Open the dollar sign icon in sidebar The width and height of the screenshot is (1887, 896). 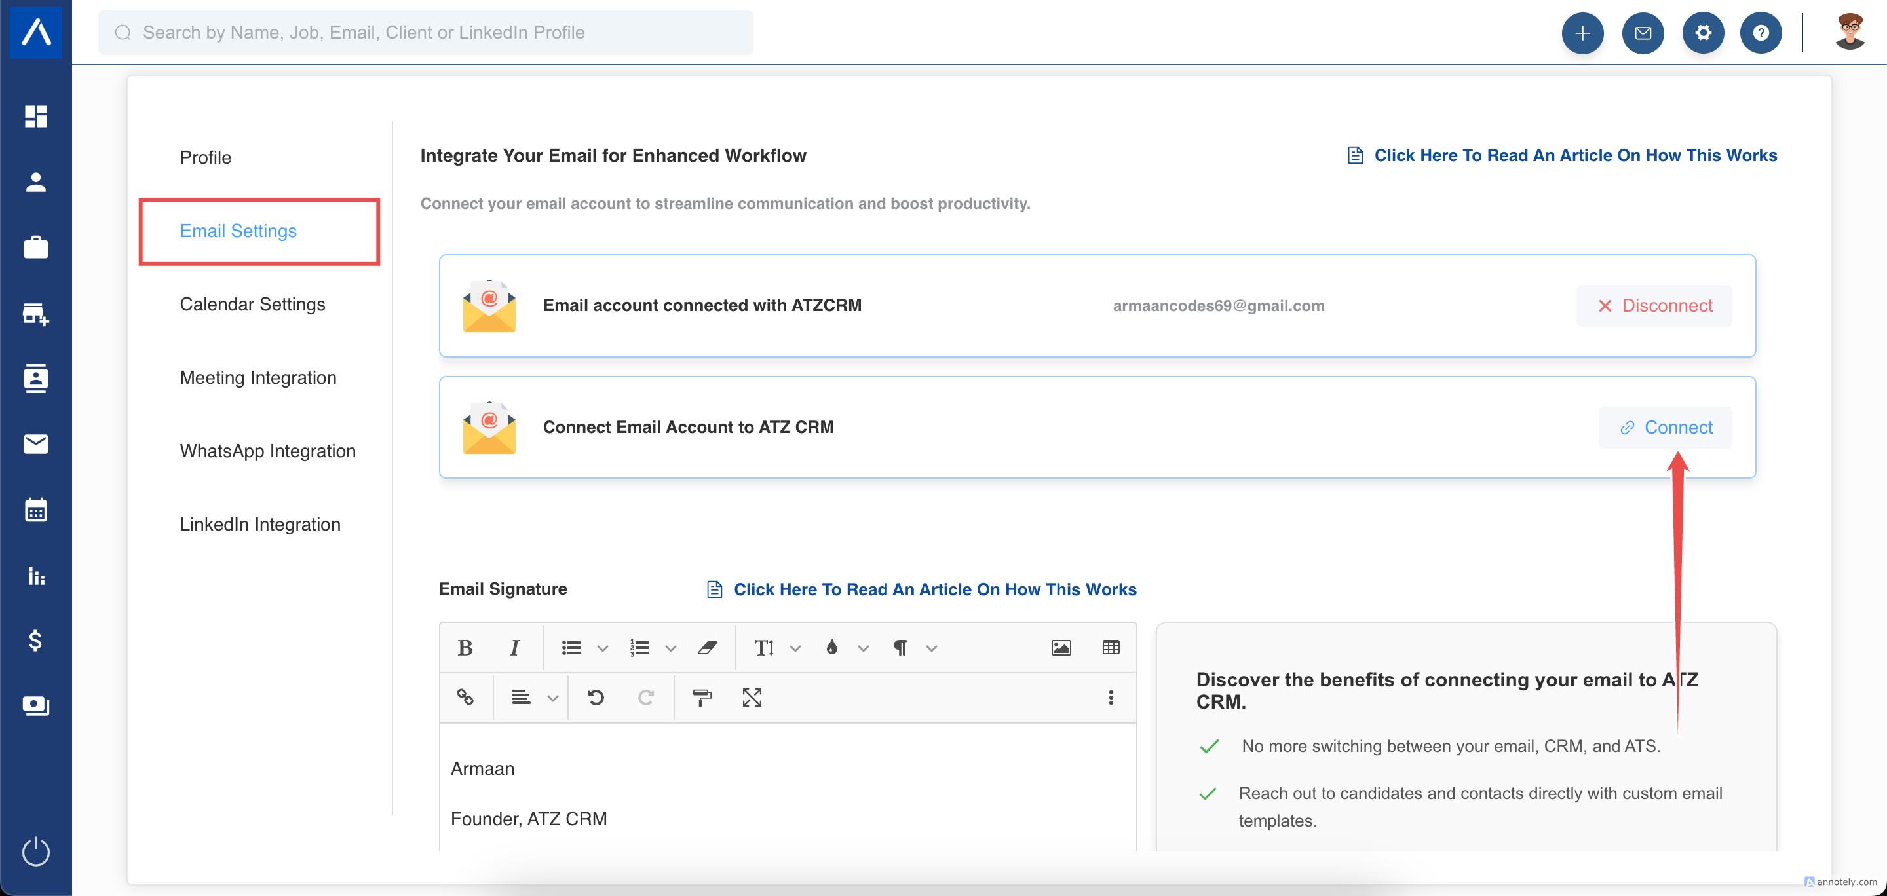(x=36, y=641)
